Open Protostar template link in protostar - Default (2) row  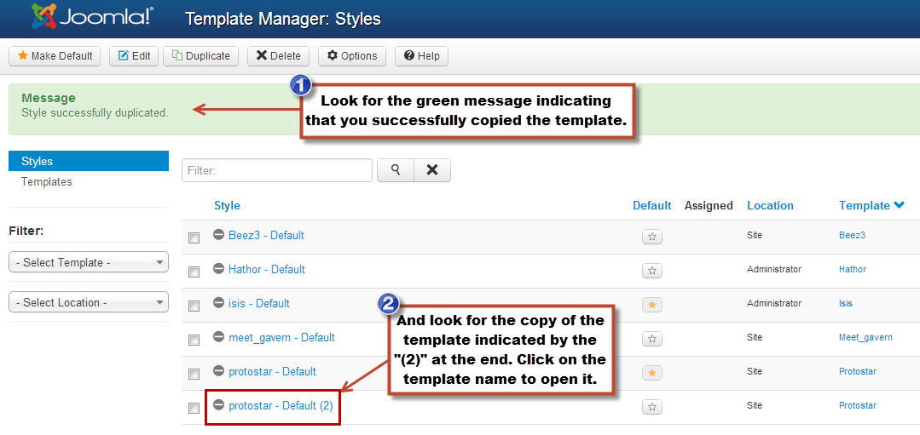(857, 405)
